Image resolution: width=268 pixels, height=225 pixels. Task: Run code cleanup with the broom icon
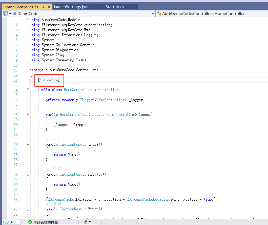point(85,222)
